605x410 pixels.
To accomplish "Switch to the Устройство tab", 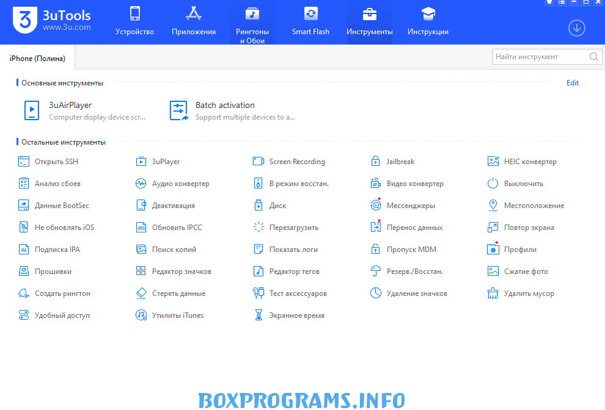I will coord(135,21).
